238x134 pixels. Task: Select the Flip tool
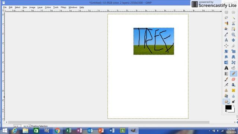[226, 63]
